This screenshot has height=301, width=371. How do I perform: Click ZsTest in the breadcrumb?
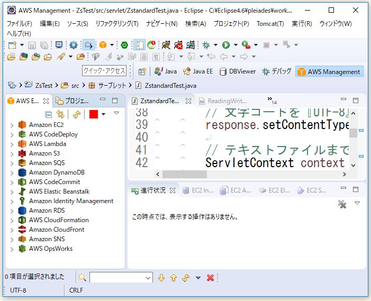[x=44, y=85]
